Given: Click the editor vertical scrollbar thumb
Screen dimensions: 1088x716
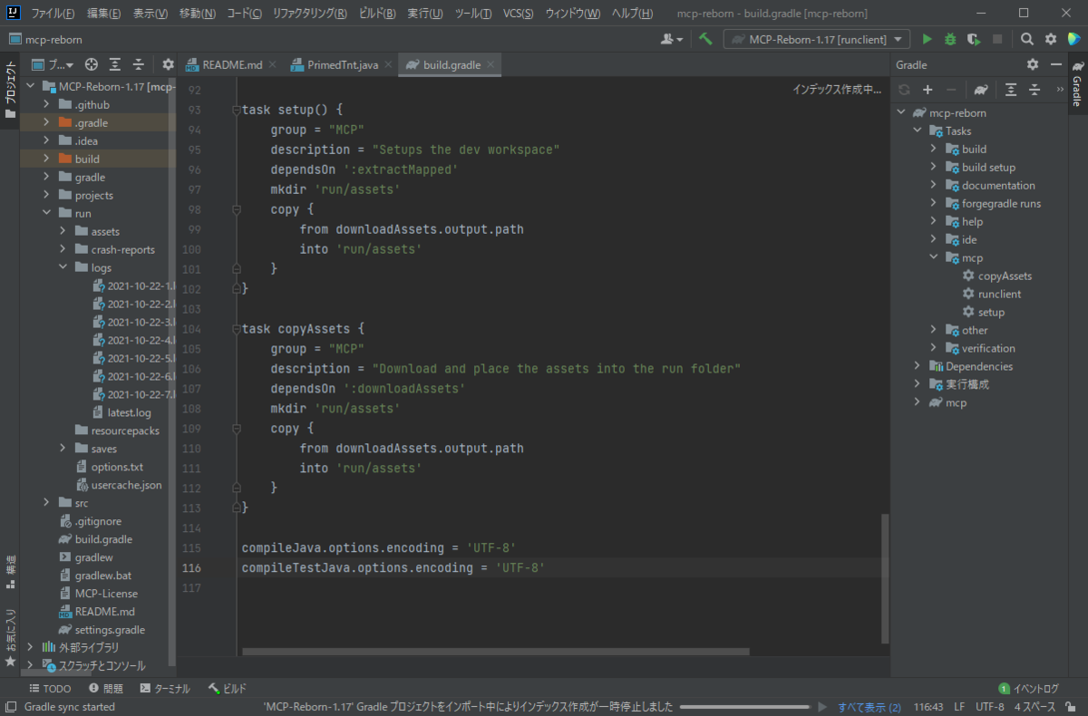Looking at the screenshot, I should (885, 578).
